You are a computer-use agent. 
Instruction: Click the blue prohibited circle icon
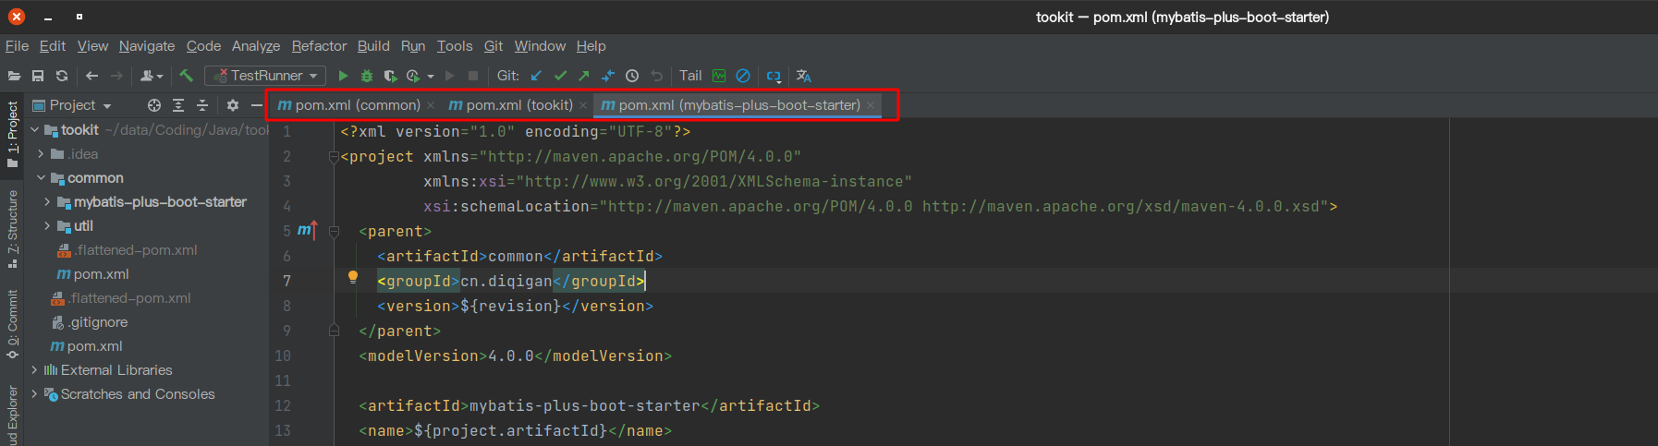[x=743, y=76]
